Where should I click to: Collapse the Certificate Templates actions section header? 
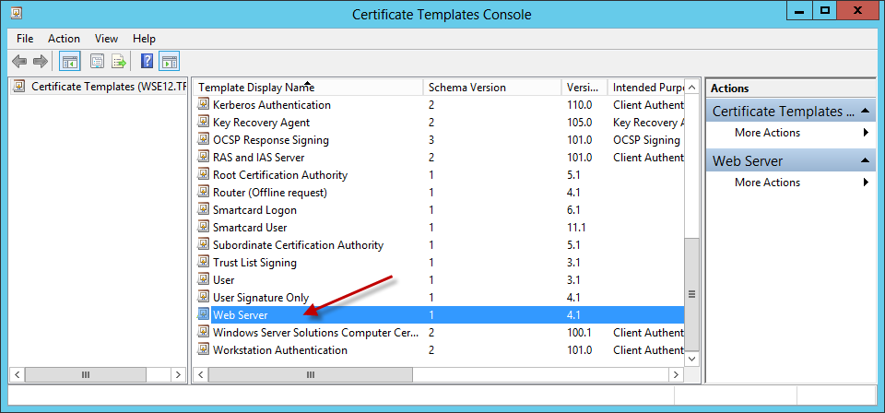coord(866,112)
